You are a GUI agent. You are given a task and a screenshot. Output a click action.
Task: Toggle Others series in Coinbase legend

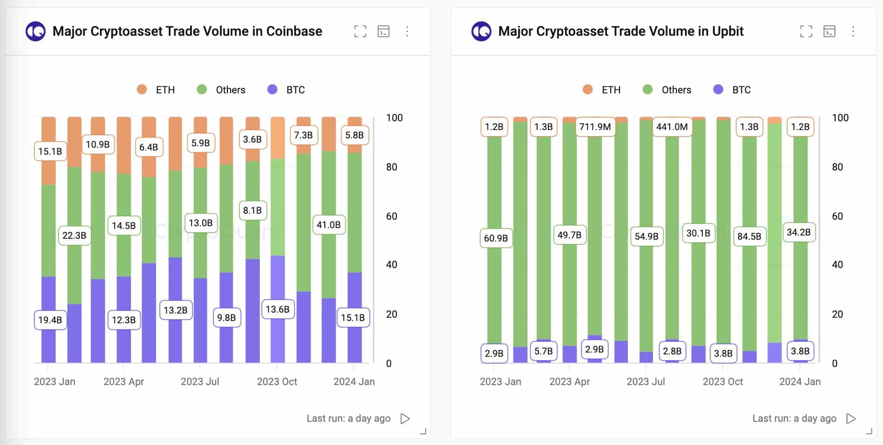[221, 90]
